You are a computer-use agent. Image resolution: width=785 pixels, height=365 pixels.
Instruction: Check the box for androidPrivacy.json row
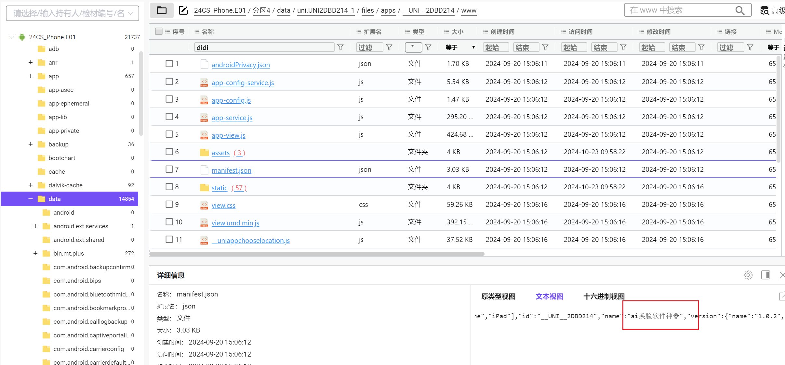169,64
